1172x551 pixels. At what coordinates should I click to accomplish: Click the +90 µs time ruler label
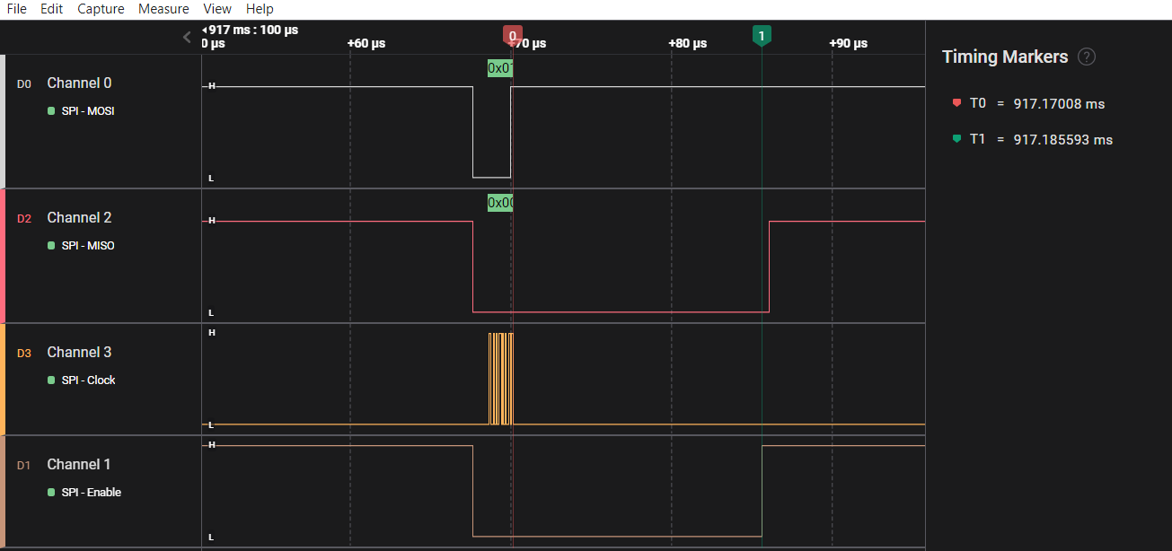pyautogui.click(x=849, y=43)
